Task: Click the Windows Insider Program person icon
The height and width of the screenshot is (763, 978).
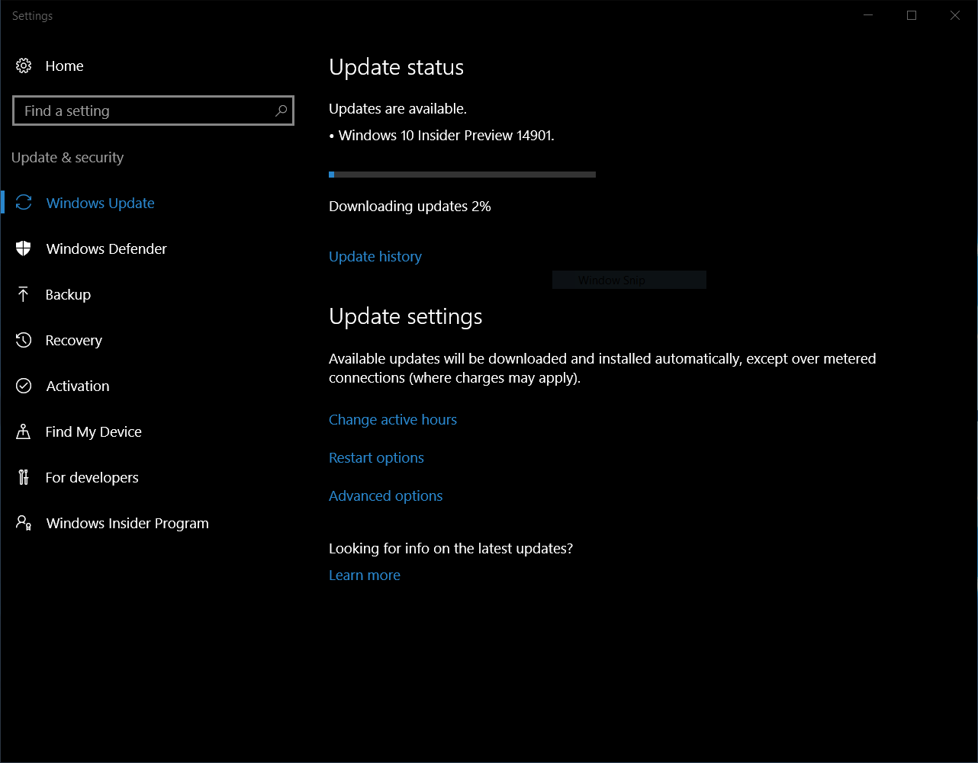Action: (x=24, y=523)
